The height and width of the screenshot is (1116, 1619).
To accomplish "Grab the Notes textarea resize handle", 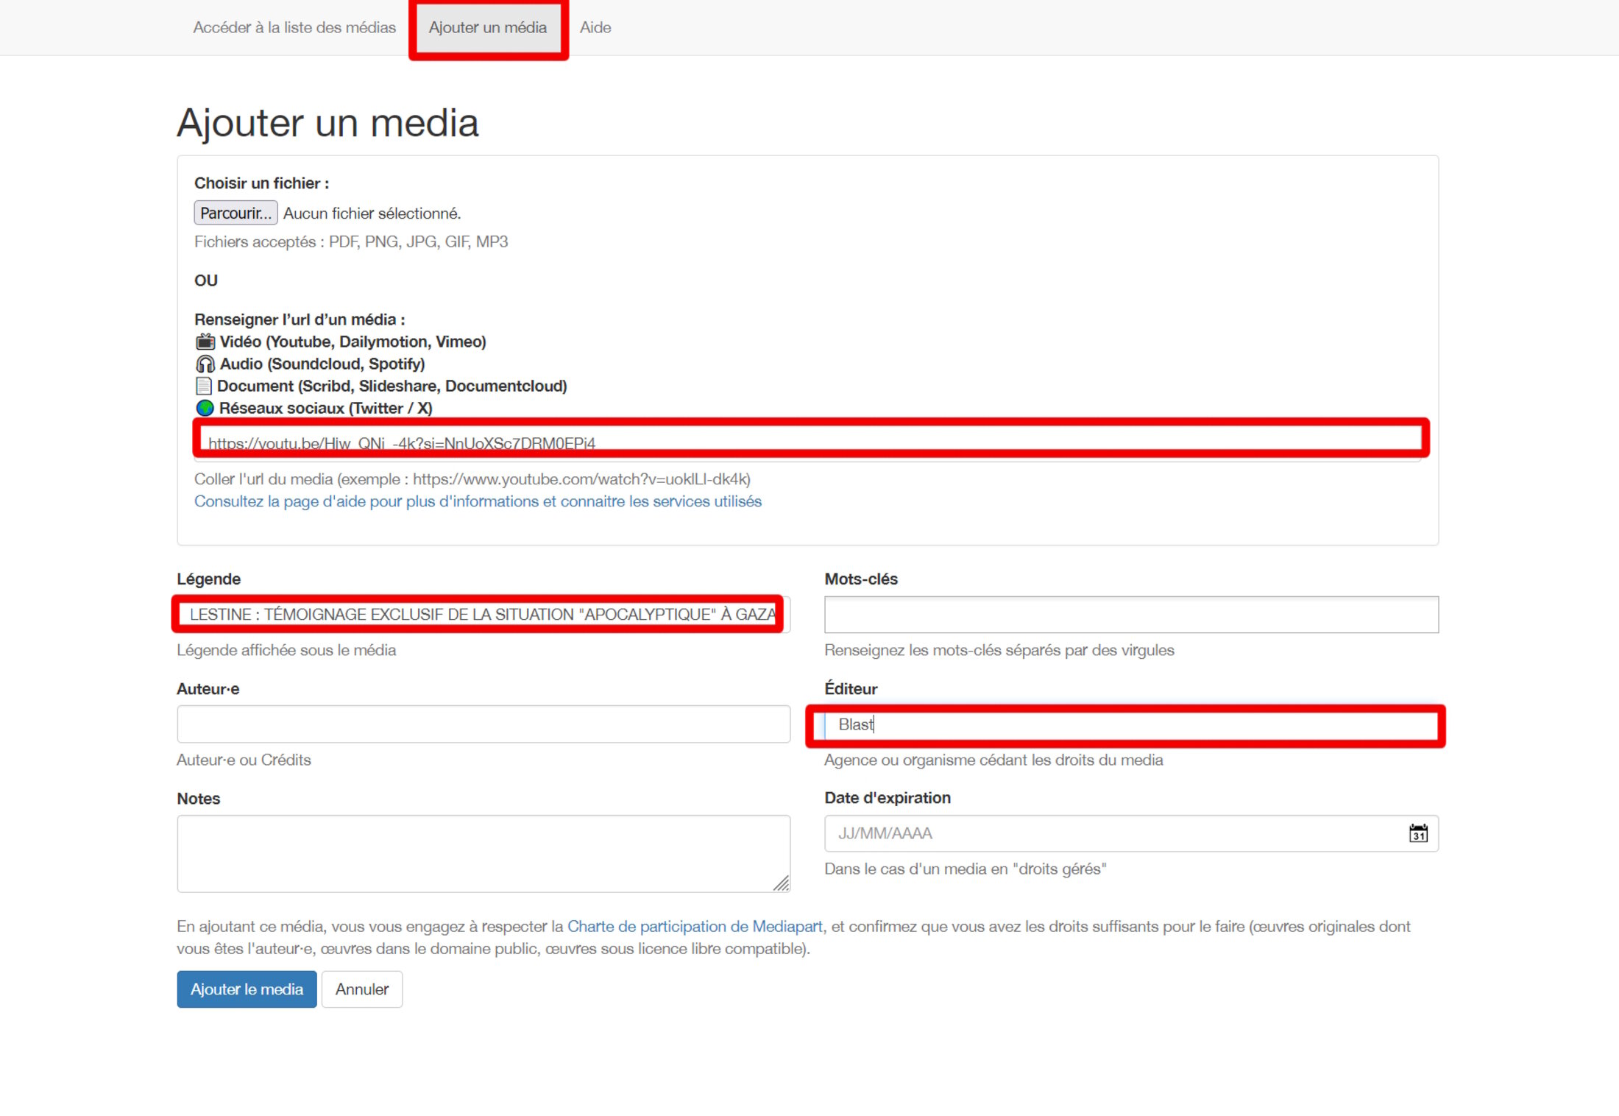I will [782, 883].
